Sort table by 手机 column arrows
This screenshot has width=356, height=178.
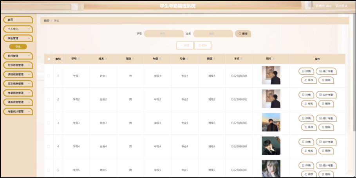tap(242, 59)
